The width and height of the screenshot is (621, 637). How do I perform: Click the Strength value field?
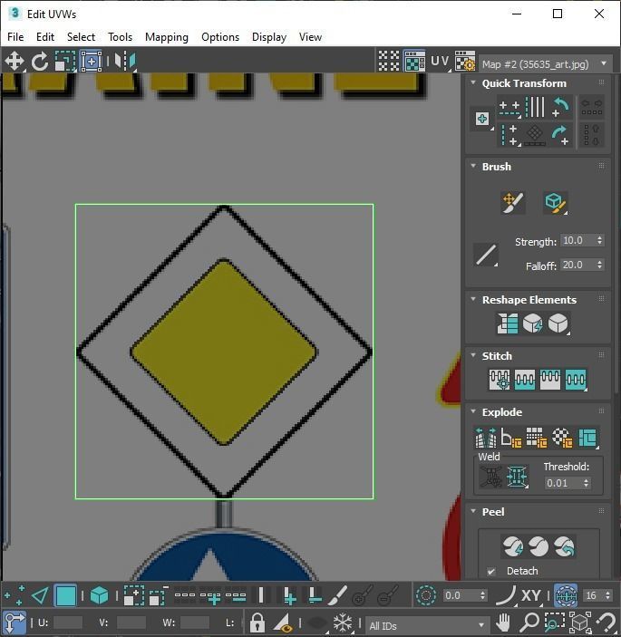pos(577,240)
